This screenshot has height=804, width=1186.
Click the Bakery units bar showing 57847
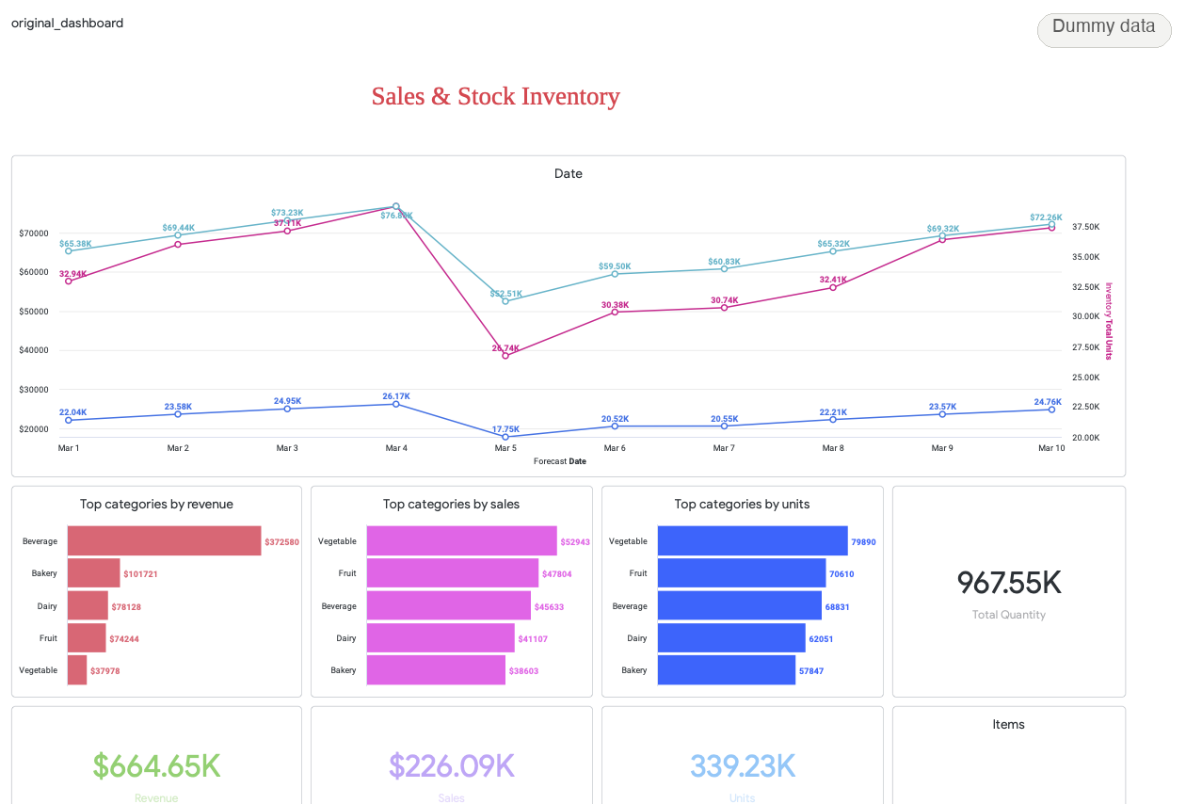(726, 670)
